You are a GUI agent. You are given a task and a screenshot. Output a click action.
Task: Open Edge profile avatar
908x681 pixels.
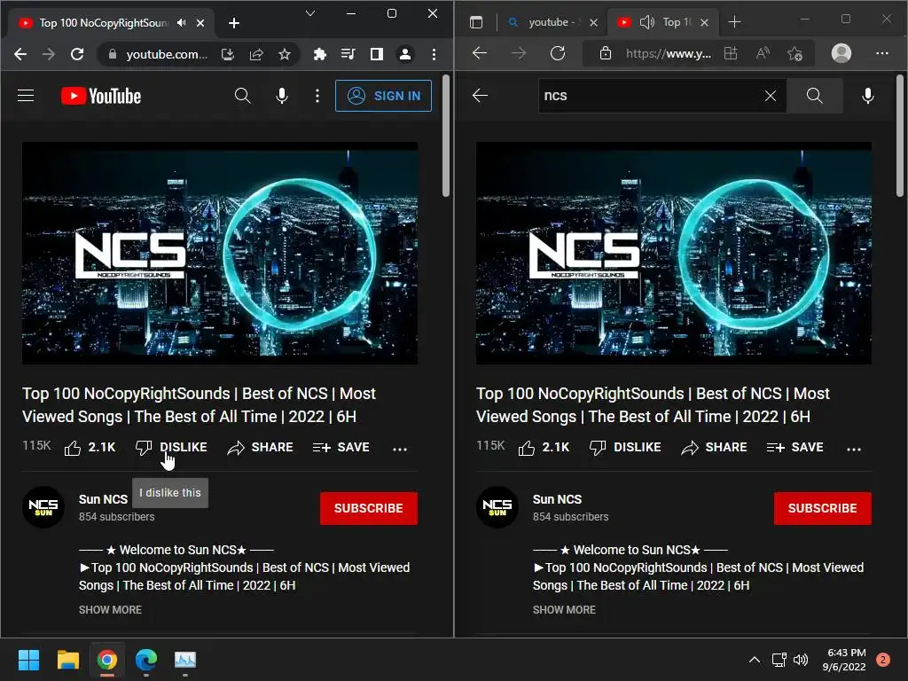coord(841,53)
